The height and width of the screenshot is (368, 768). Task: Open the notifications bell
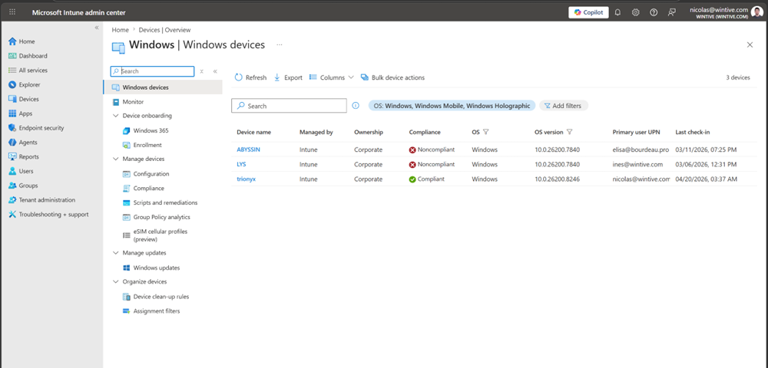617,12
